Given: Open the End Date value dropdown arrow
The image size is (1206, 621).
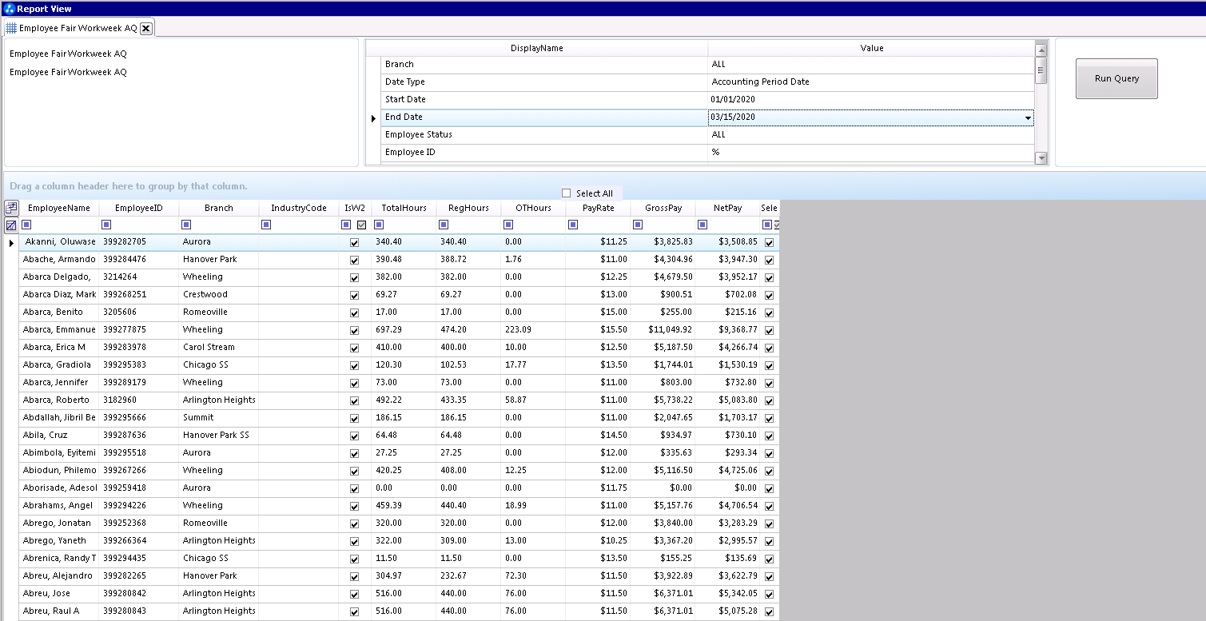Looking at the screenshot, I should pos(1028,117).
